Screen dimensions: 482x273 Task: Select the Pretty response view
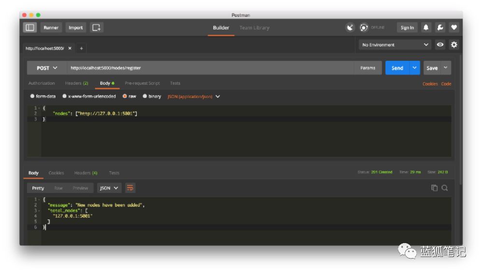(38, 188)
